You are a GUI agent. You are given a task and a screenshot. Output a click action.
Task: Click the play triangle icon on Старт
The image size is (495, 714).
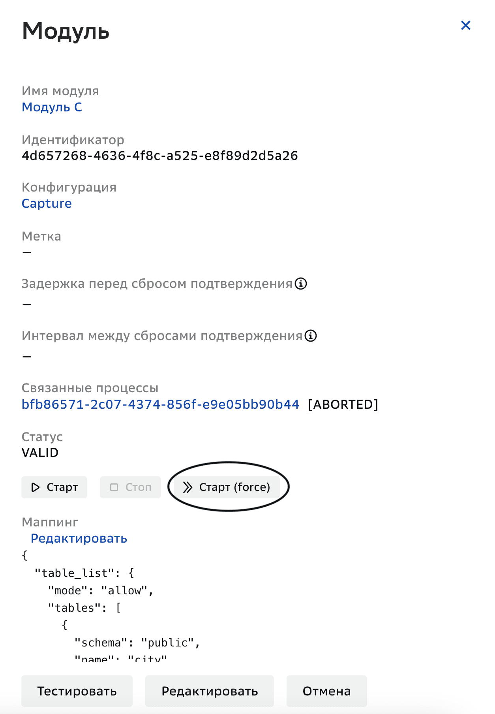pos(36,487)
